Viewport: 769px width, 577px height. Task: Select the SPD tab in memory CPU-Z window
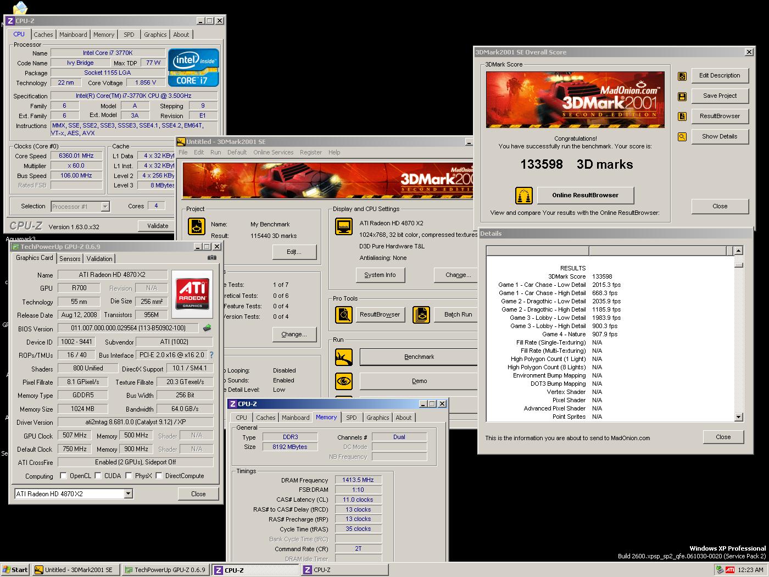[352, 418]
